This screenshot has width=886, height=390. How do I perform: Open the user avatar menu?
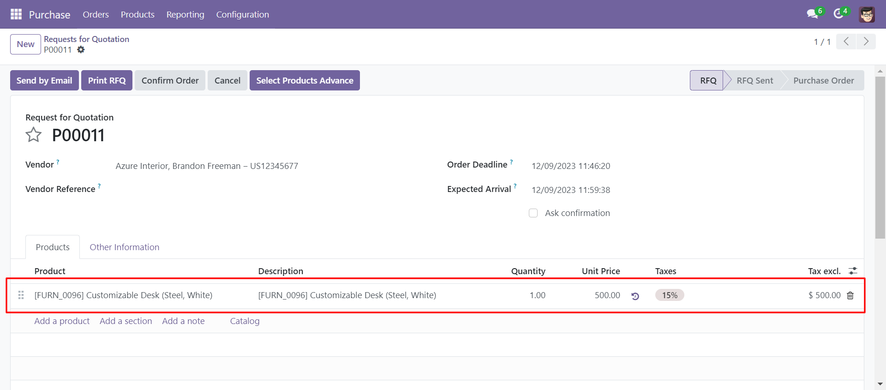(867, 14)
